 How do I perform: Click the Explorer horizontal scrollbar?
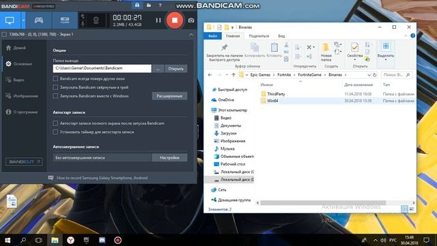323,203
